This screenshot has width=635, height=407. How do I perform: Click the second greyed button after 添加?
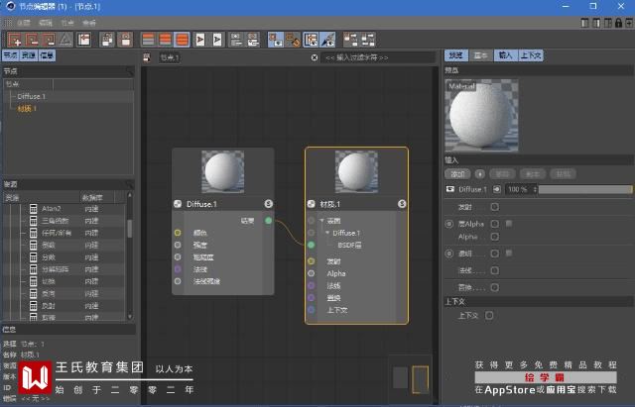502,174
